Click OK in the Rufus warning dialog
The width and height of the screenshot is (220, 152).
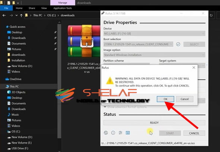click(x=165, y=99)
